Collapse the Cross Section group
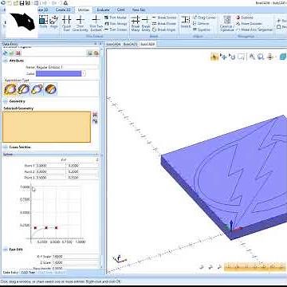The image size is (287, 287). (x=6, y=147)
